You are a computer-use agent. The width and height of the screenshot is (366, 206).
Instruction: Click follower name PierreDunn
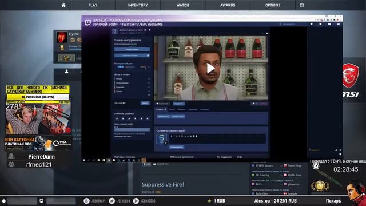click(x=42, y=156)
